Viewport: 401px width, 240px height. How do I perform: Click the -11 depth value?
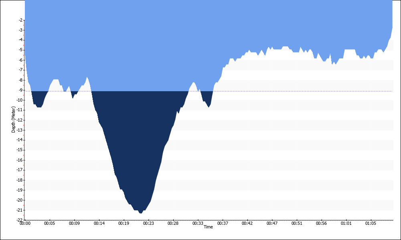tap(20, 110)
